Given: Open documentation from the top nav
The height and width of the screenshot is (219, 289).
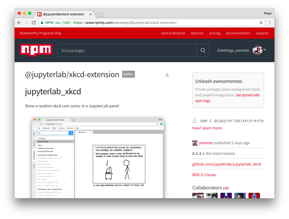Looking at the screenshot, I should pos(238,33).
